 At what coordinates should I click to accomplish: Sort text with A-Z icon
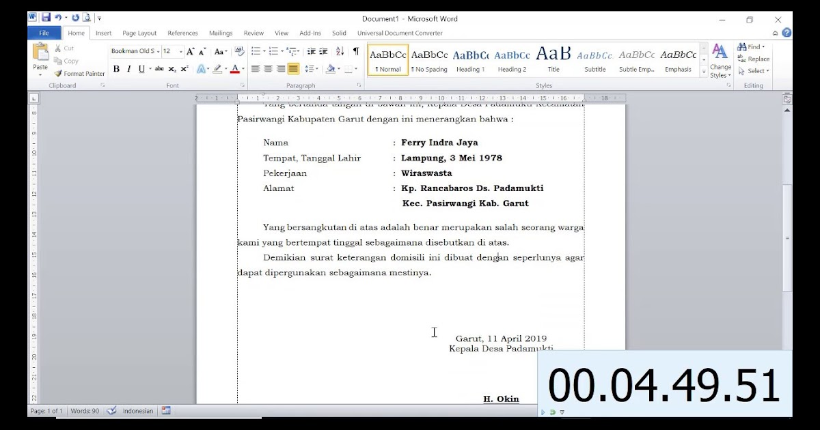[x=340, y=51]
